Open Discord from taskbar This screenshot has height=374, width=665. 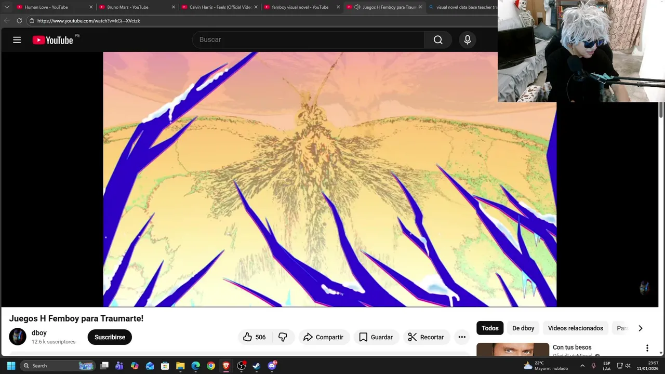point(272,366)
